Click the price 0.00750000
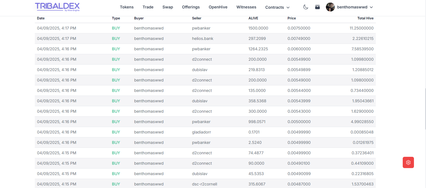 pyautogui.click(x=299, y=28)
